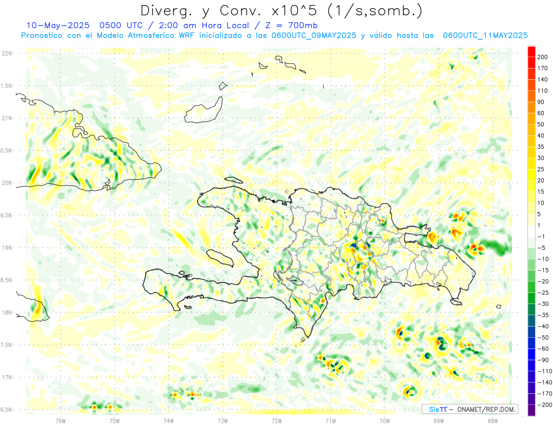The height and width of the screenshot is (427, 553).
Task: Click the colorbar value -15
Action: pyautogui.click(x=544, y=270)
